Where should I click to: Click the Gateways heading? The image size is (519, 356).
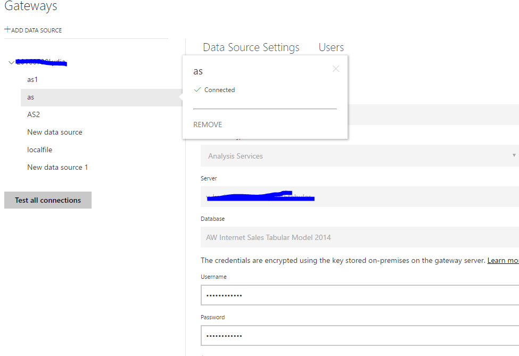[x=30, y=6]
